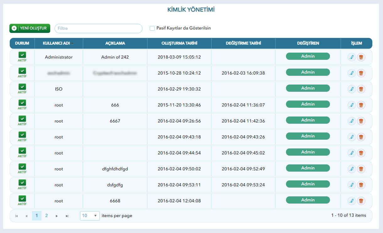Toggle AKTİF status of Administrator row

[x=22, y=57]
